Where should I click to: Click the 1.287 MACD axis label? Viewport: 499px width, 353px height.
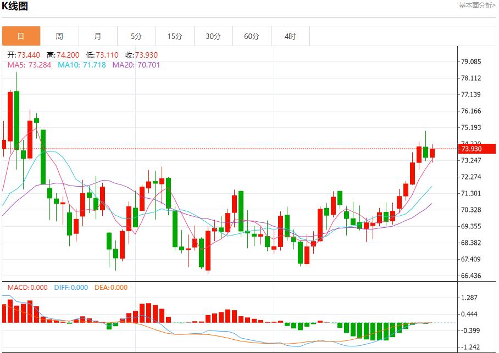[471, 298]
